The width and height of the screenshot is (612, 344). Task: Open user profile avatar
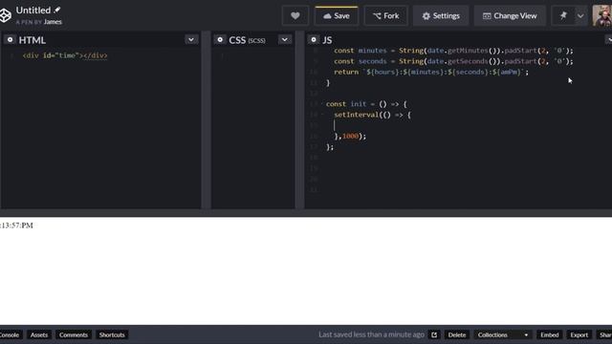[x=602, y=16]
